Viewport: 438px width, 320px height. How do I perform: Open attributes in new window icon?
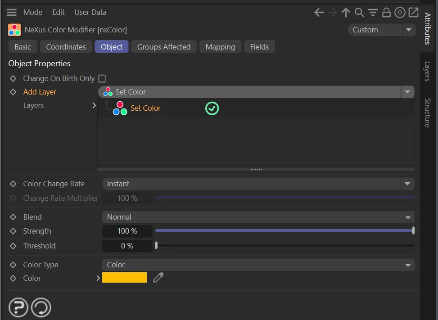coord(413,13)
